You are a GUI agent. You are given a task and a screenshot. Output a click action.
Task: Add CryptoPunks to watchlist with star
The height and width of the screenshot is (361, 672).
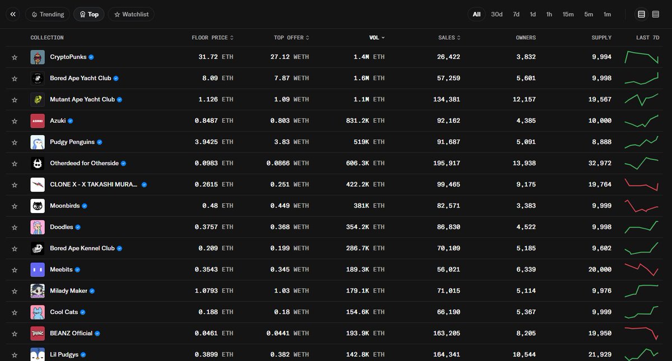point(15,57)
